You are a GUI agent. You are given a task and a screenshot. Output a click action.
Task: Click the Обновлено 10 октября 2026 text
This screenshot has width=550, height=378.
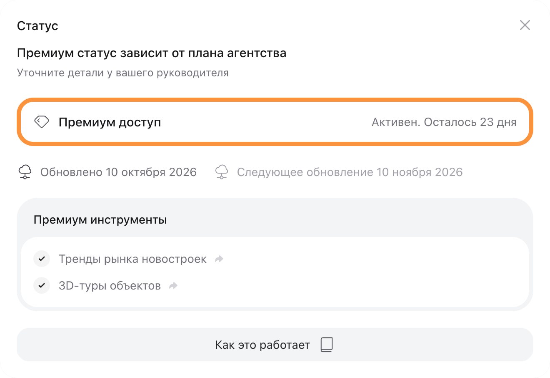click(118, 172)
